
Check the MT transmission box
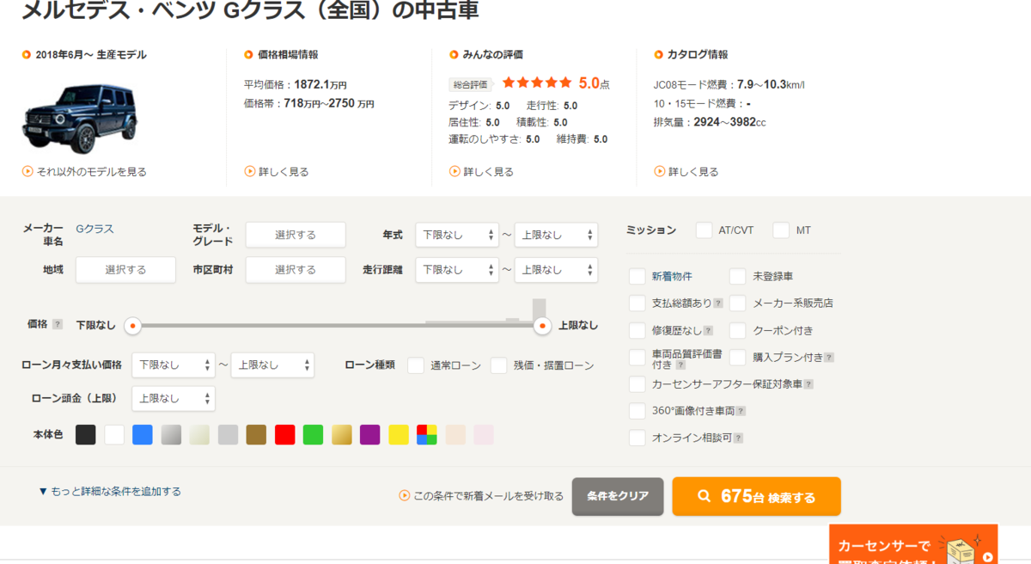pos(781,230)
